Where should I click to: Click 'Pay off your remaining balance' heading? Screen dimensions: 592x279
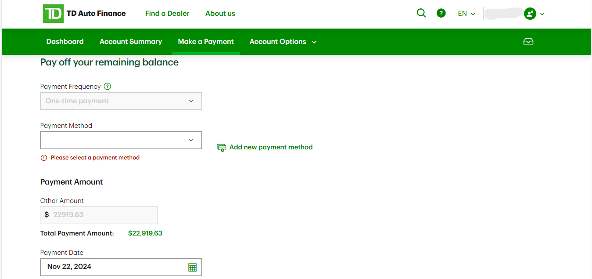109,62
